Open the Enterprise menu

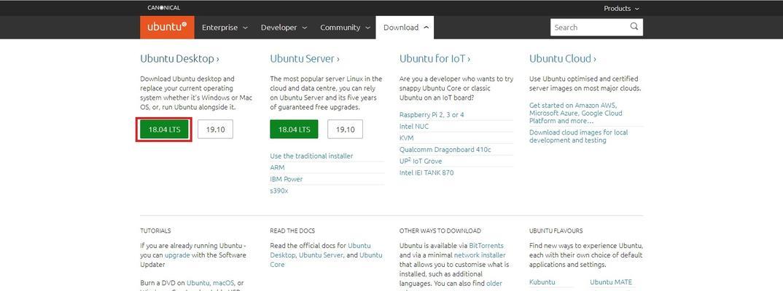click(x=225, y=28)
